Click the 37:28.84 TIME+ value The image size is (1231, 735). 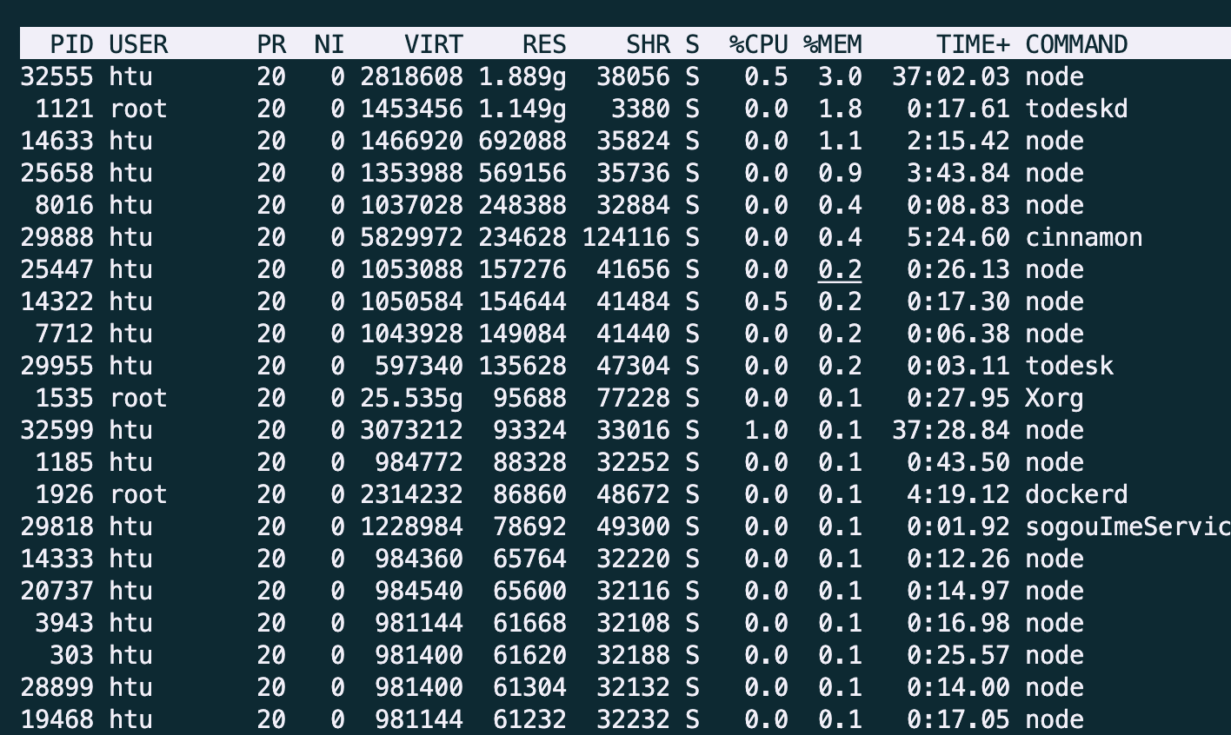coord(951,430)
